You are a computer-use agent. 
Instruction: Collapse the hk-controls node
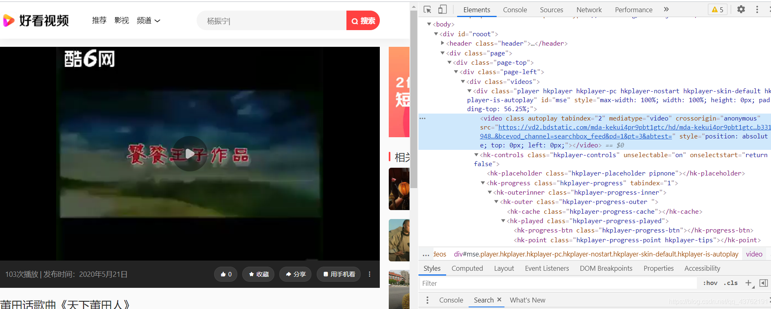pos(476,155)
